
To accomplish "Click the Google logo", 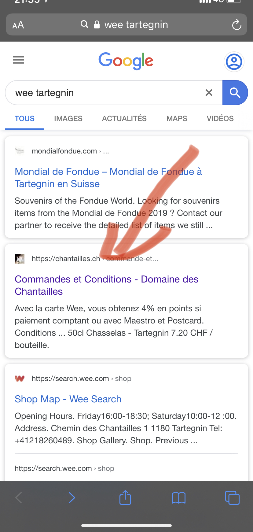I will coord(126,61).
